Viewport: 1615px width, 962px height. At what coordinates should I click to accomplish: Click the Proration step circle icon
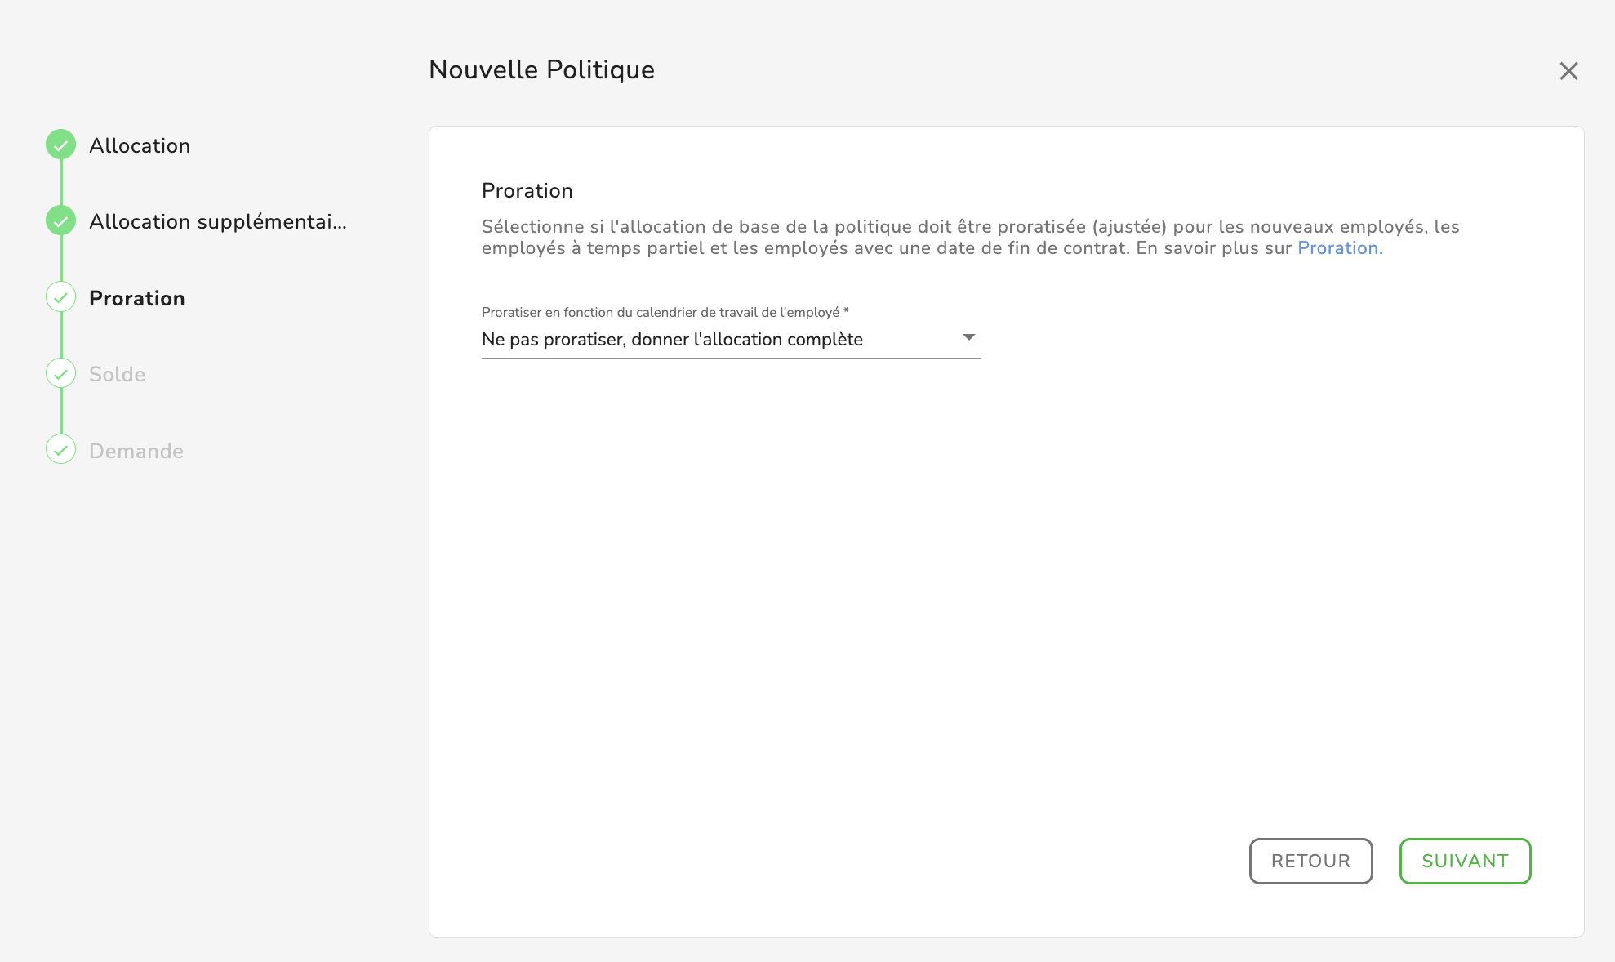pos(60,297)
